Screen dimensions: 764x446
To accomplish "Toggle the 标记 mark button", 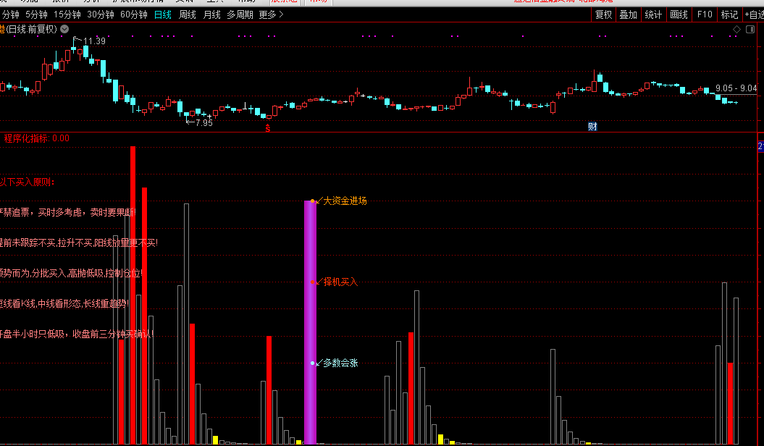I will (x=729, y=14).
